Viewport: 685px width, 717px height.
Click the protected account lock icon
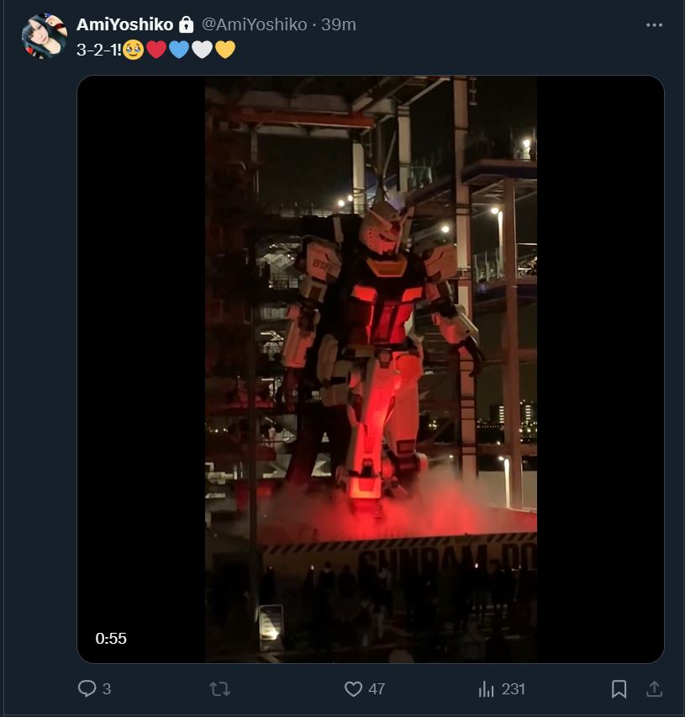point(186,24)
